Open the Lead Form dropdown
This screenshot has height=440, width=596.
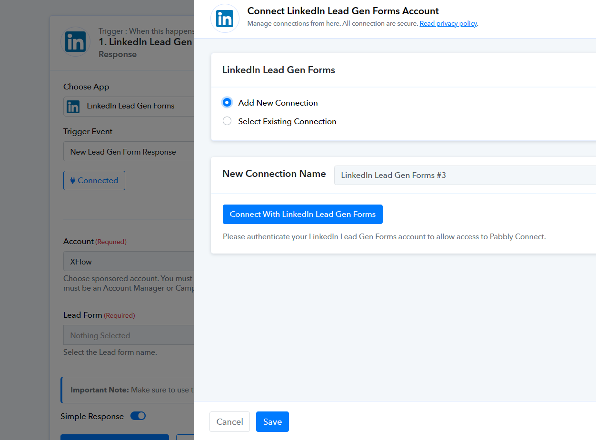click(x=129, y=335)
